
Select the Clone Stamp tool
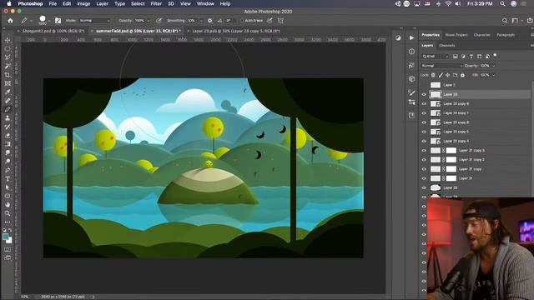coord(8,118)
